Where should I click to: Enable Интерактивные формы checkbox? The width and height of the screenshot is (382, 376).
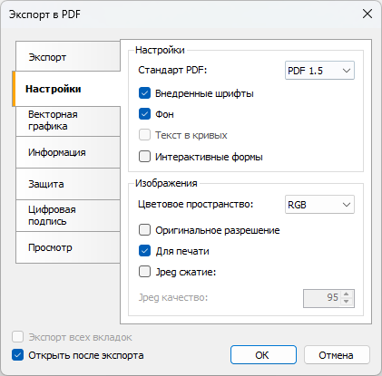point(144,157)
